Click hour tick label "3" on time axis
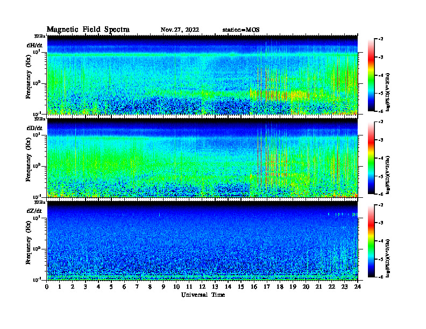 click(86, 287)
